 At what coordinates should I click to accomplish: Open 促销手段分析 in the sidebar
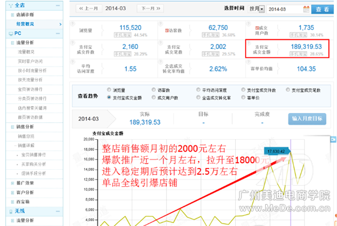(x=34, y=173)
